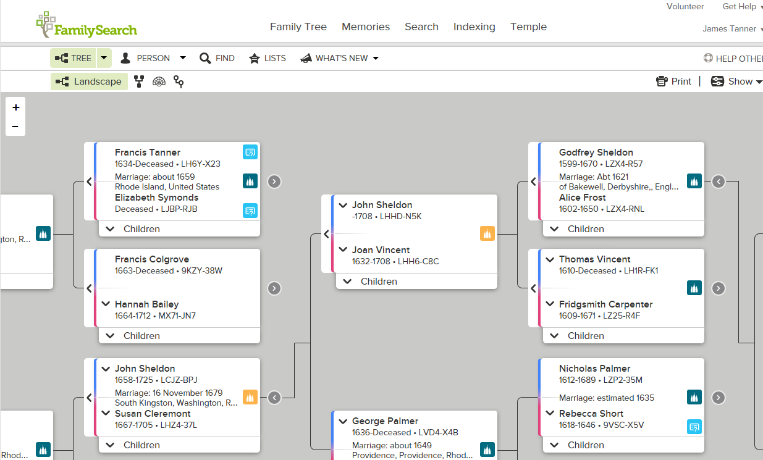Select the Fan Chart view icon
The height and width of the screenshot is (460, 763).
tap(159, 81)
